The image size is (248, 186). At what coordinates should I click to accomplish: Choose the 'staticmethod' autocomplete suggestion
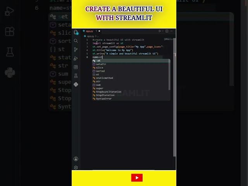[131, 78]
